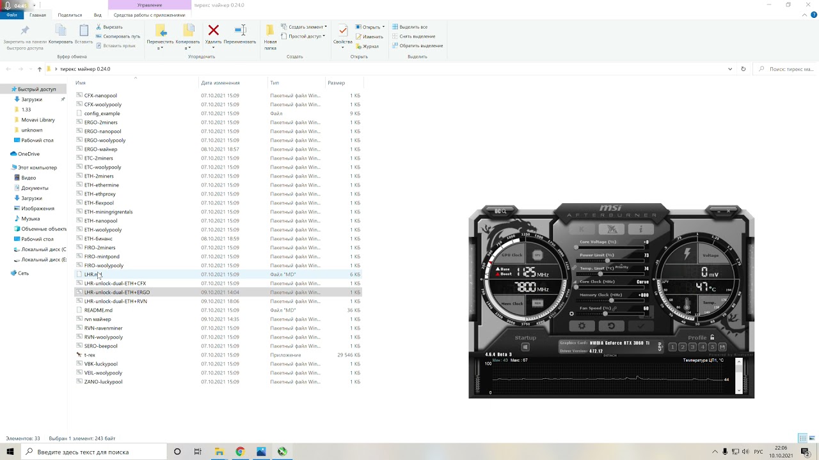Image resolution: width=819 pixels, height=460 pixels.
Task: Open fan settings gear beside Fan Speed
Action: pyautogui.click(x=571, y=314)
